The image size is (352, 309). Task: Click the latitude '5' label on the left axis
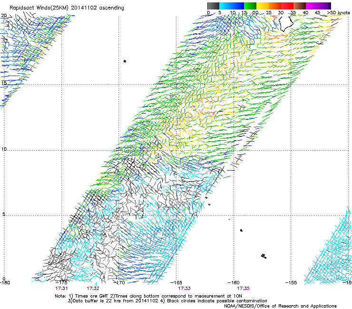tap(4, 214)
